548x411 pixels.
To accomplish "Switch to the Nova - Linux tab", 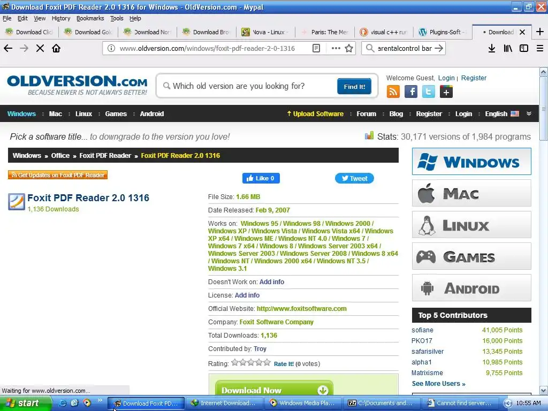I will coord(265,32).
